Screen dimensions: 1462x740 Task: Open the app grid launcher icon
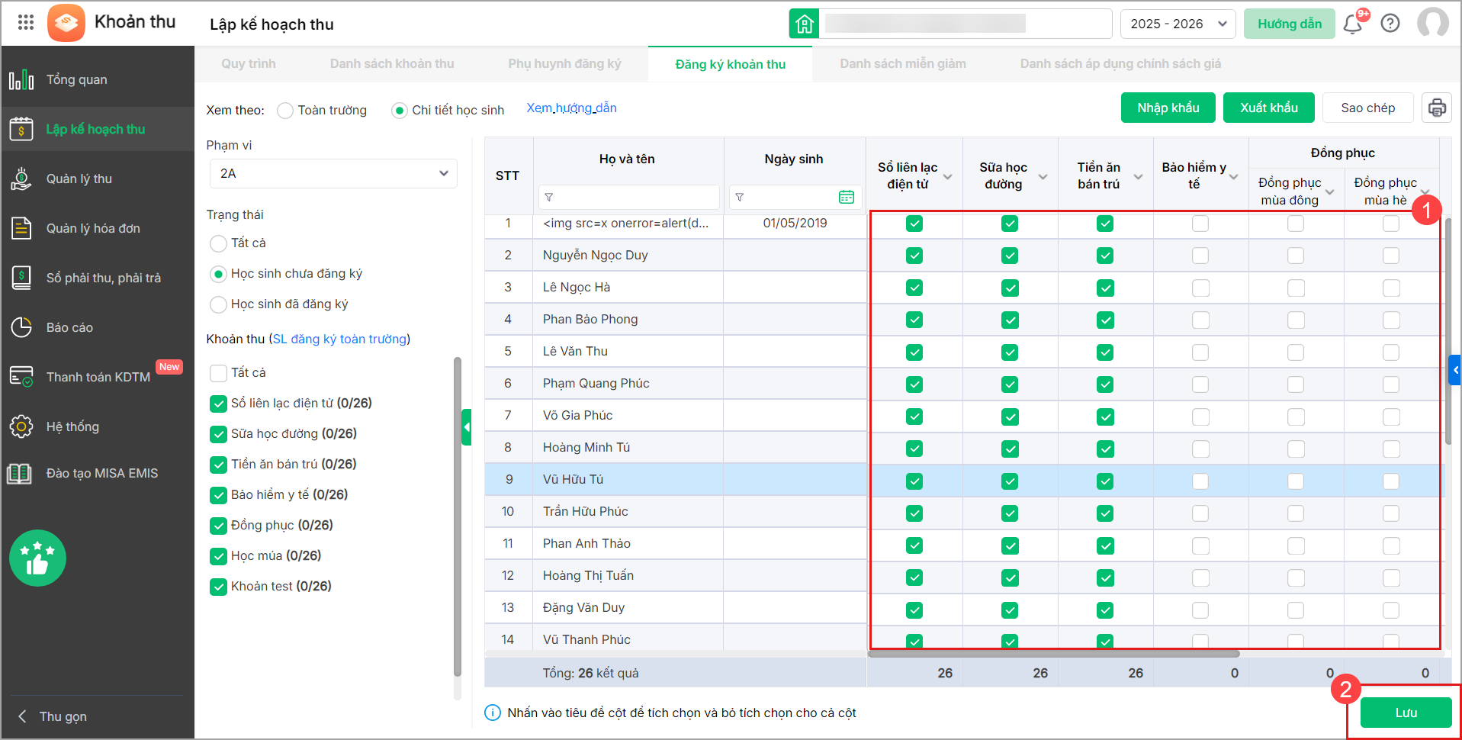click(x=26, y=23)
